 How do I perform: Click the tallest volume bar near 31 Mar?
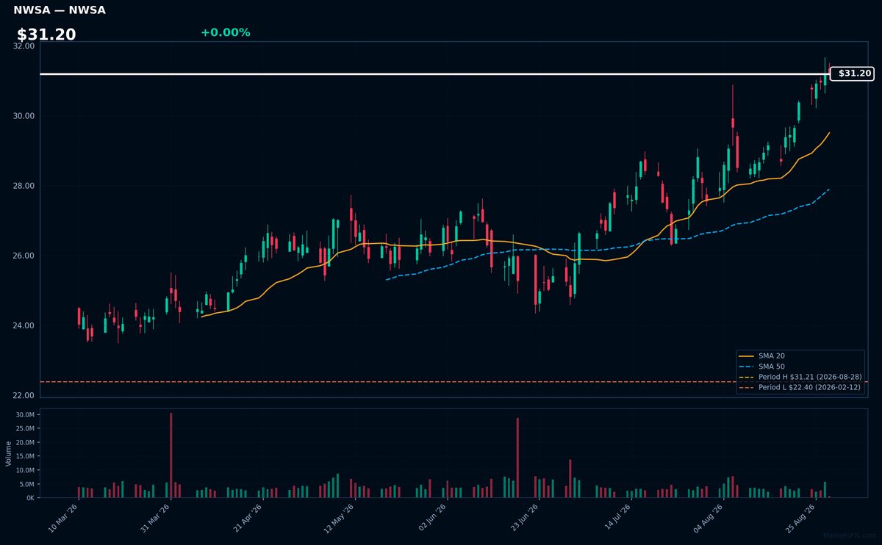[x=171, y=455]
